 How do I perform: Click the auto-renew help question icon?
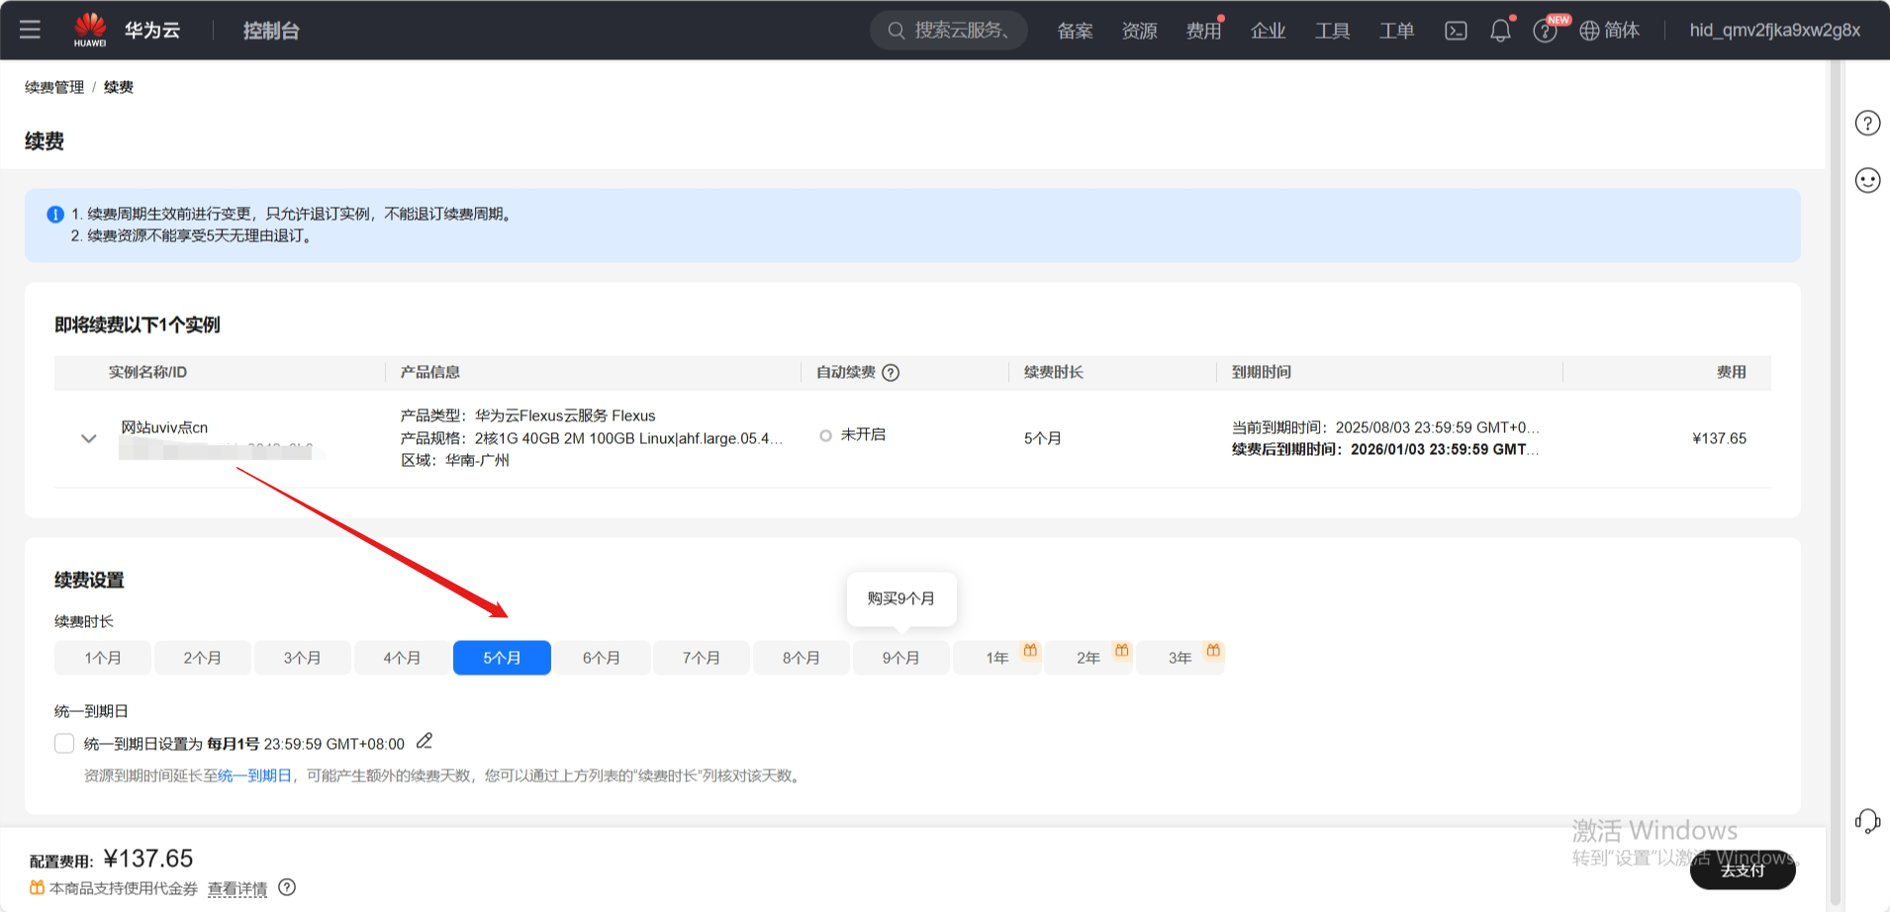(891, 373)
